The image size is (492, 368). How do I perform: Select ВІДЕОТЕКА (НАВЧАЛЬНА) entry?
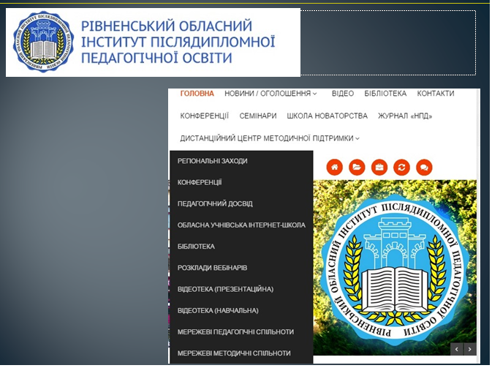pos(218,310)
